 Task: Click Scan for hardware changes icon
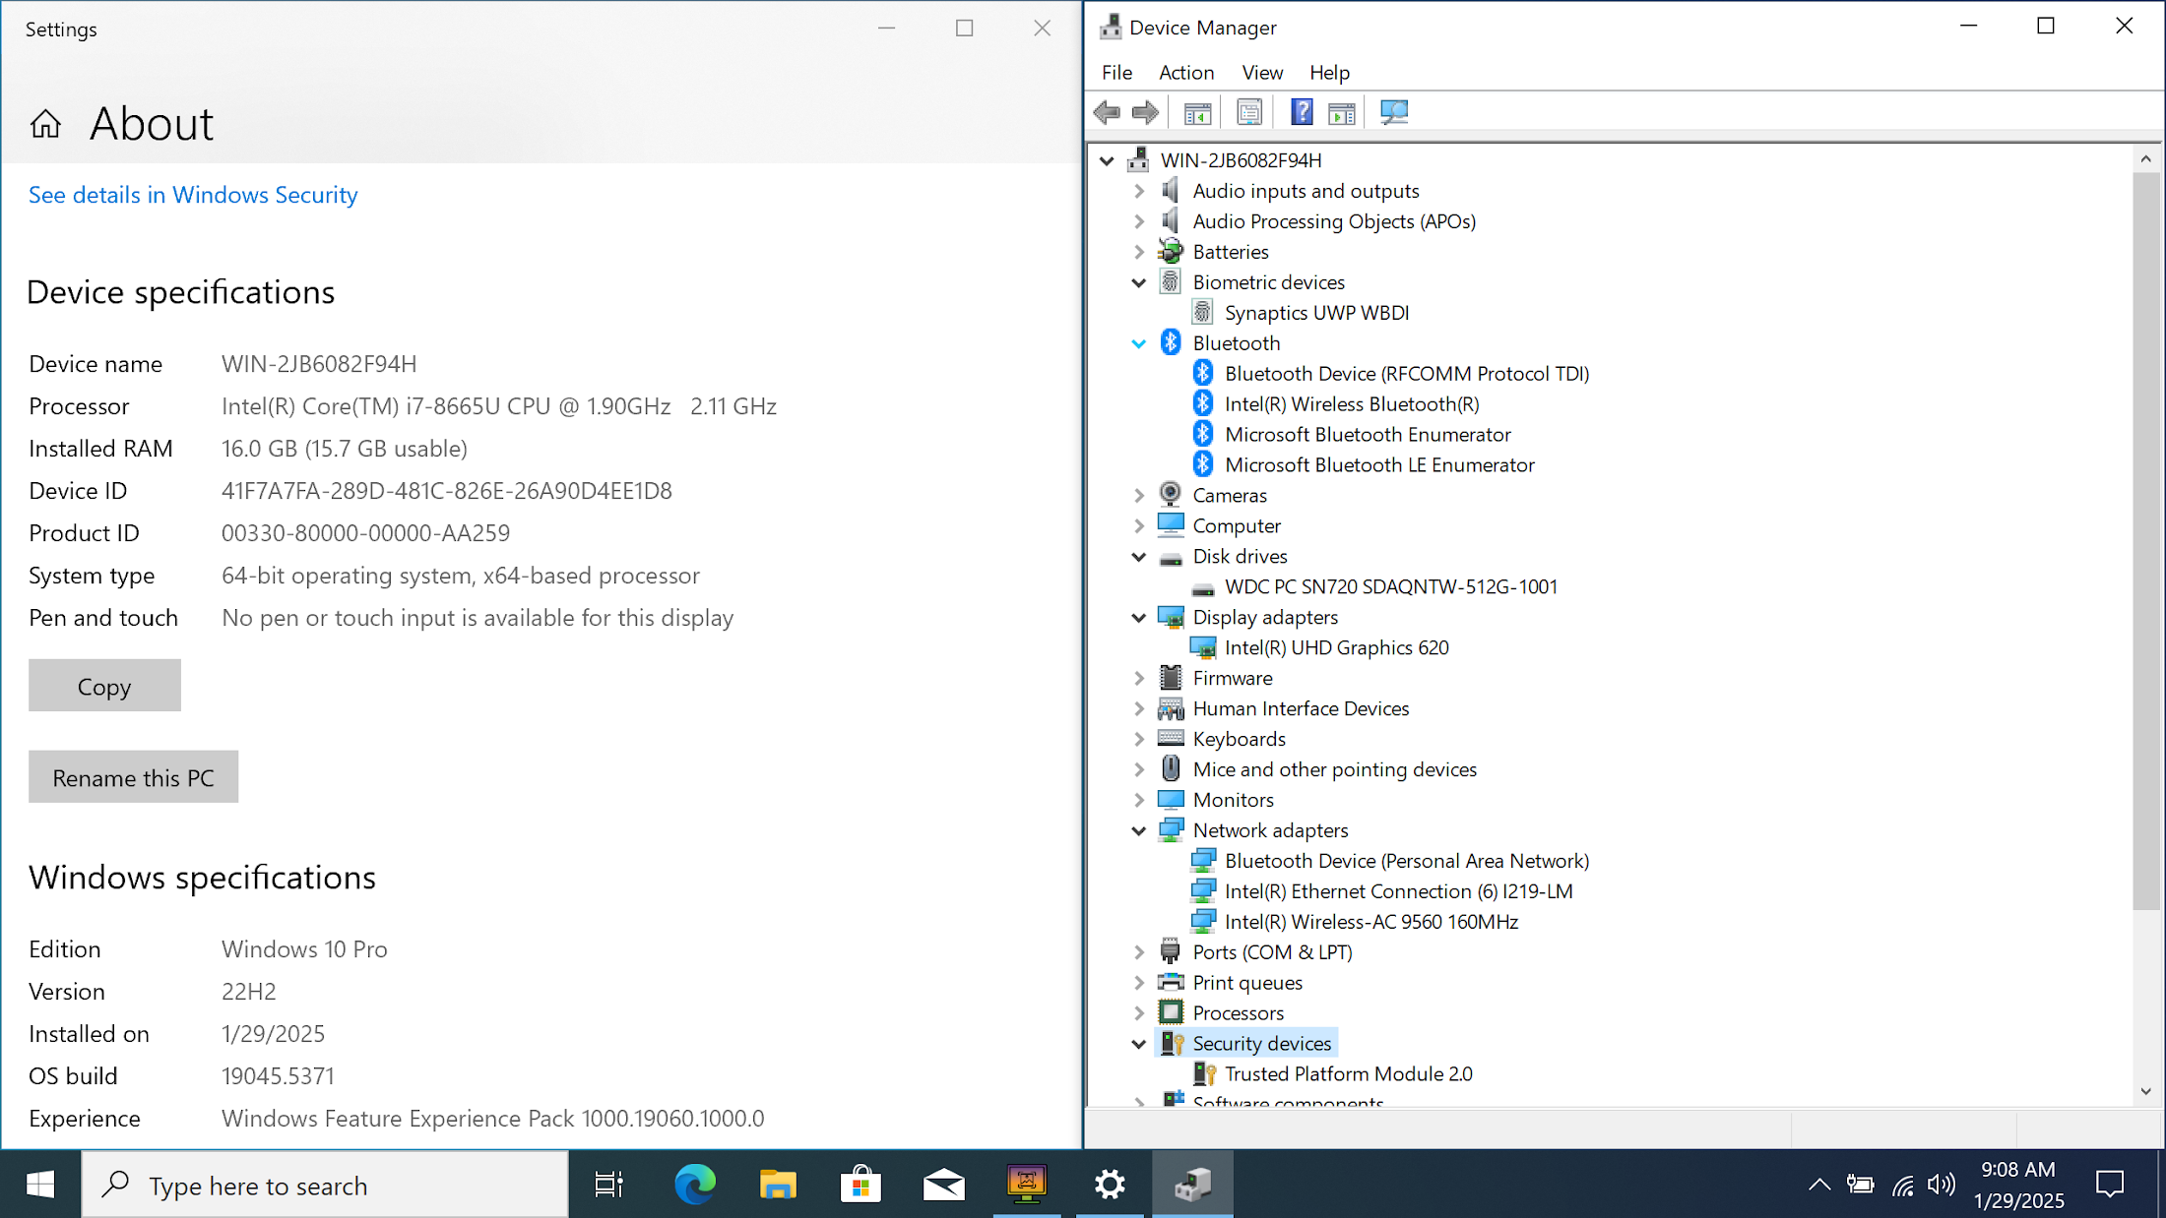pyautogui.click(x=1394, y=113)
